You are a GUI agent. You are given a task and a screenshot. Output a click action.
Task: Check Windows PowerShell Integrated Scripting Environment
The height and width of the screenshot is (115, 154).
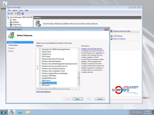[x=40, y=64]
